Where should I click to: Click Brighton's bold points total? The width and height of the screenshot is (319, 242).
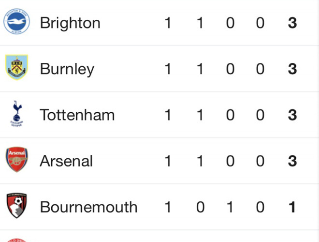pos(292,23)
